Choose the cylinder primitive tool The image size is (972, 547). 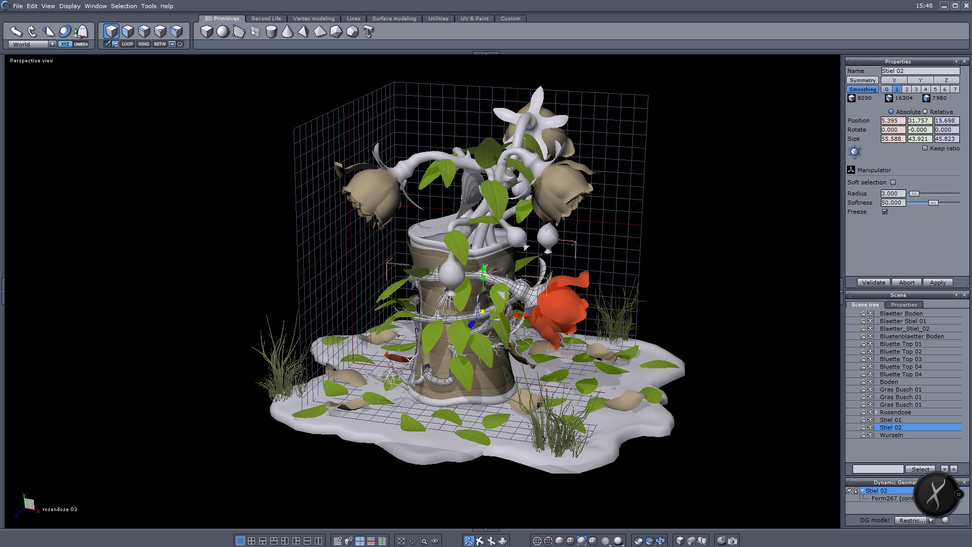click(271, 32)
